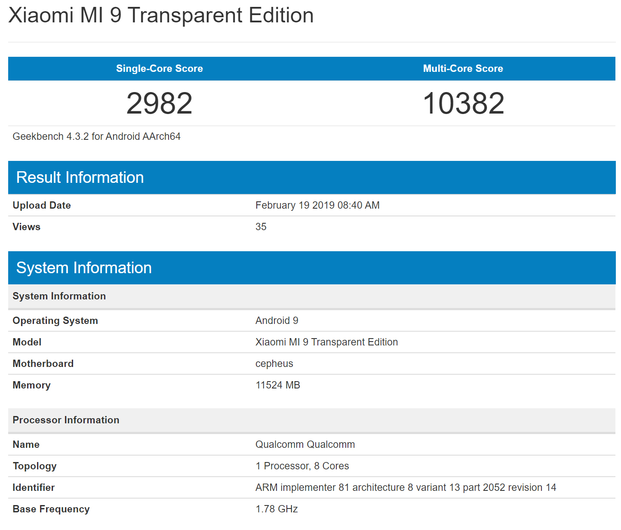Click the Views count 35
The height and width of the screenshot is (530, 621).
(261, 227)
